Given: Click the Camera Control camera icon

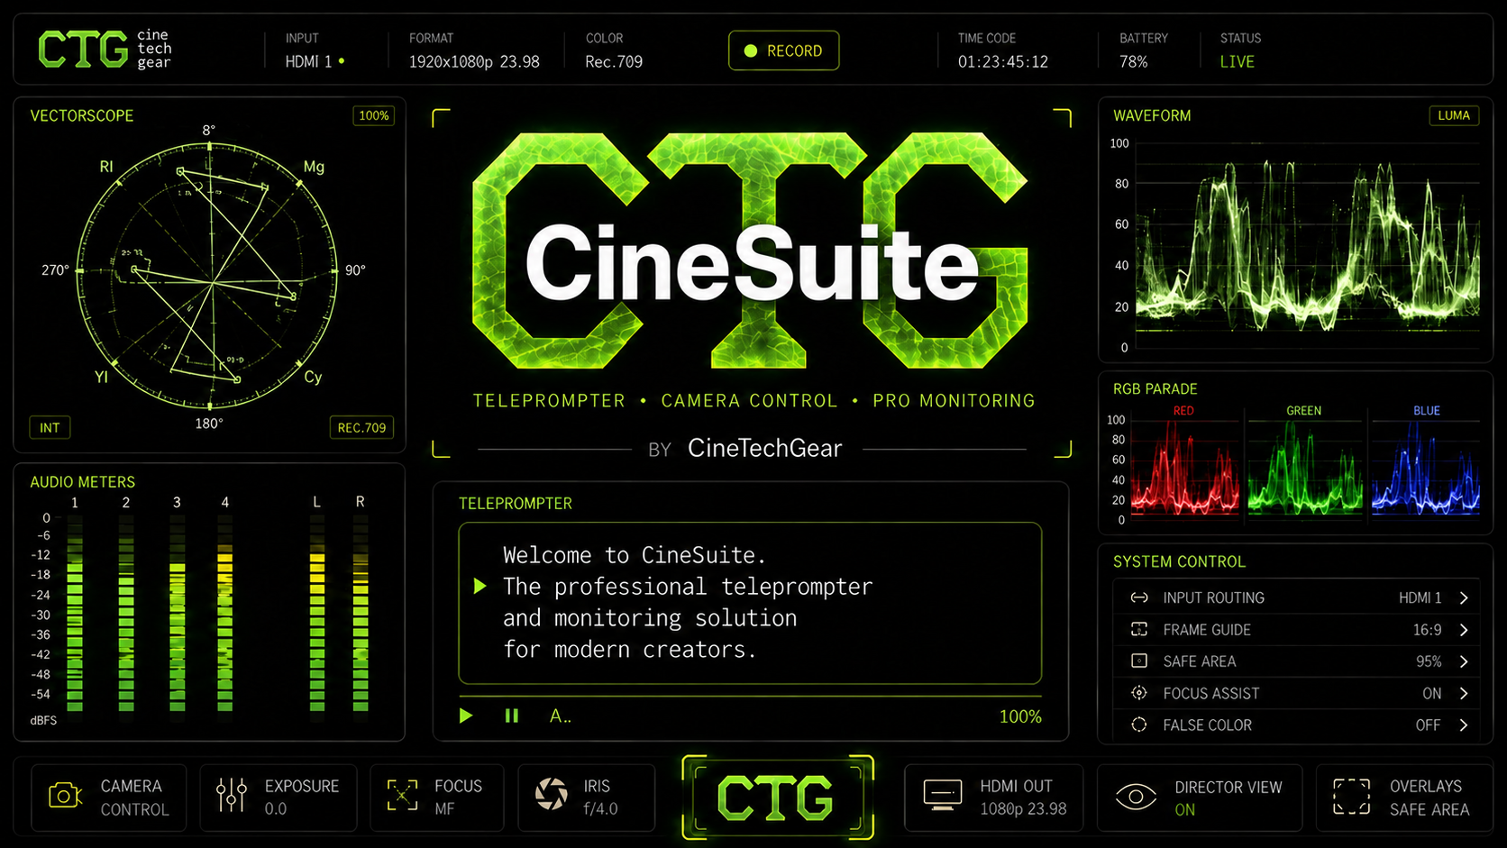Looking at the screenshot, I should (65, 796).
